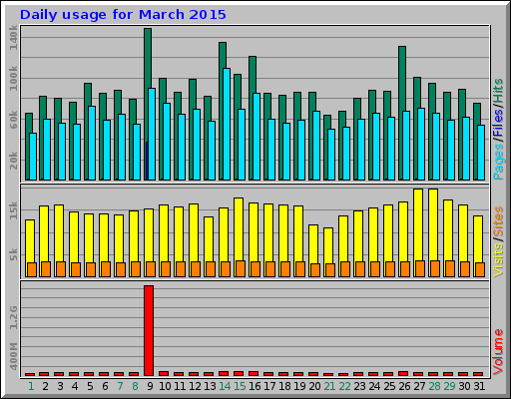The width and height of the screenshot is (511, 399).
Task: Click the day 28 label on the x-axis
Action: pyautogui.click(x=434, y=386)
